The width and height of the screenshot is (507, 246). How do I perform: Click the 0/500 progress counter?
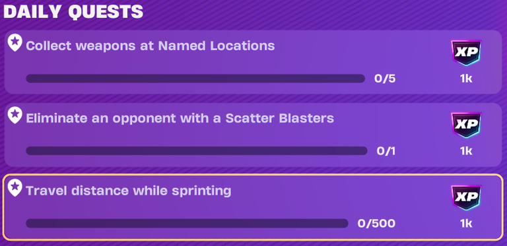click(376, 224)
